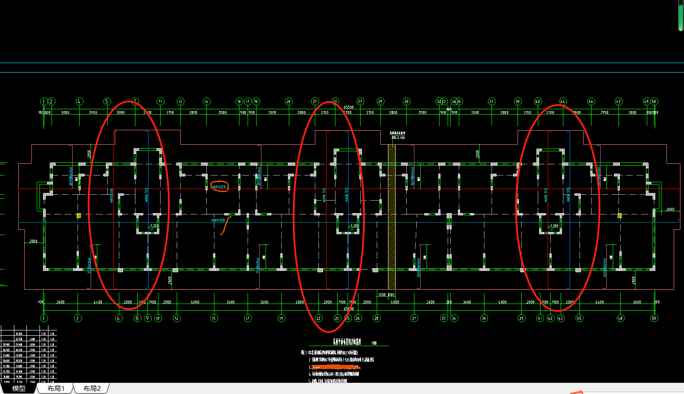Select axis bubble number 47

click(x=619, y=102)
